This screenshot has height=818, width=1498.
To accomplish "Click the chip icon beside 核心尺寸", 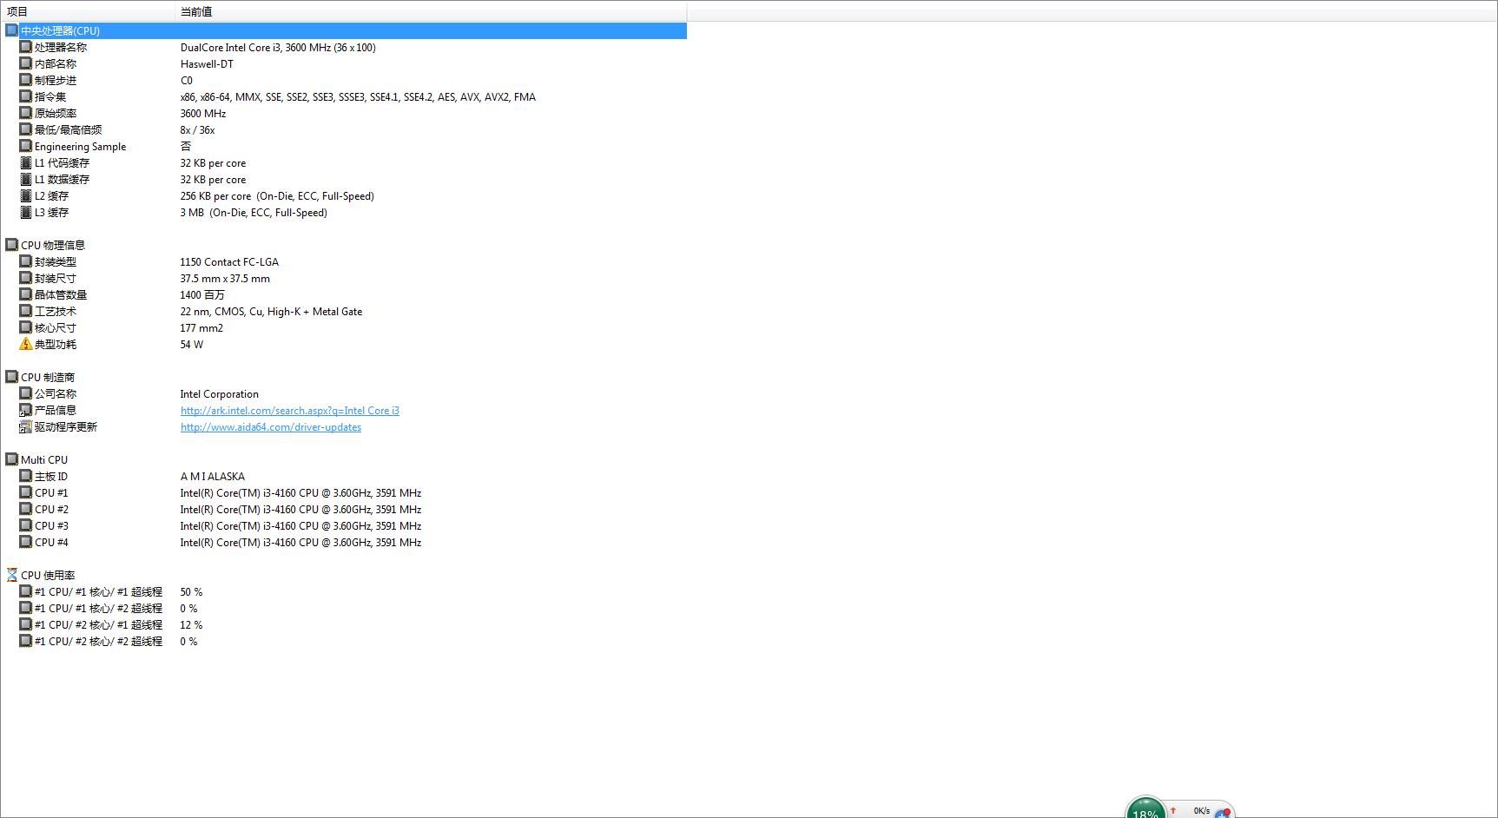I will pyautogui.click(x=26, y=327).
